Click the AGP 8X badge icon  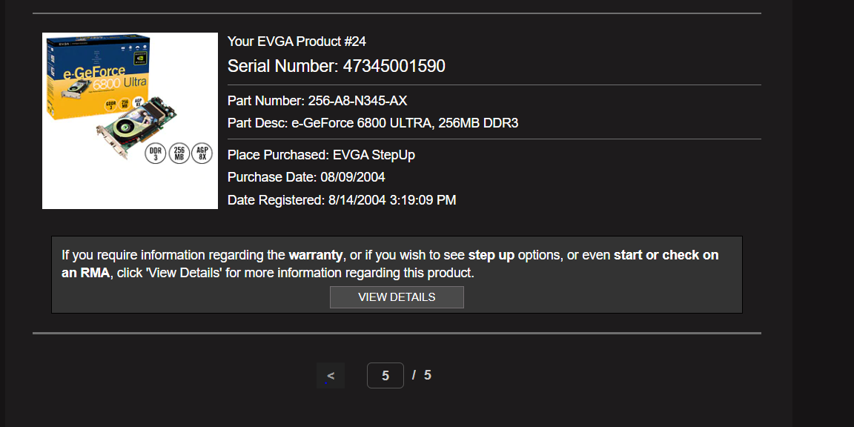tap(202, 154)
